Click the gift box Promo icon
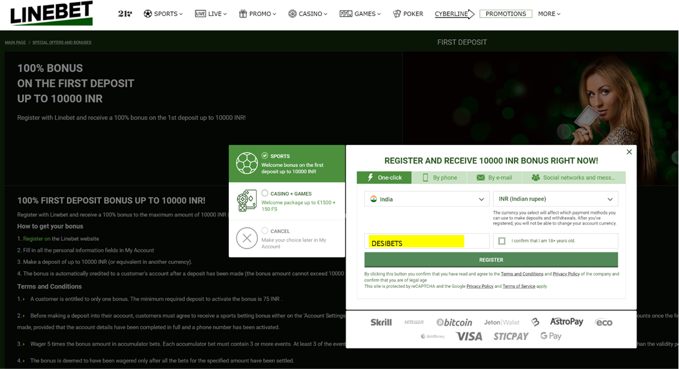 pos(243,14)
